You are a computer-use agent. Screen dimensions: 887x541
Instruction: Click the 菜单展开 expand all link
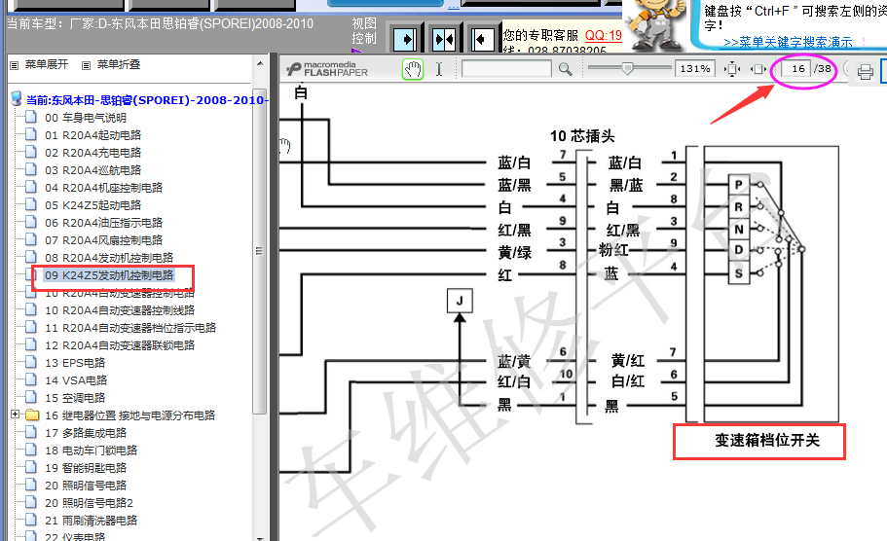47,64
